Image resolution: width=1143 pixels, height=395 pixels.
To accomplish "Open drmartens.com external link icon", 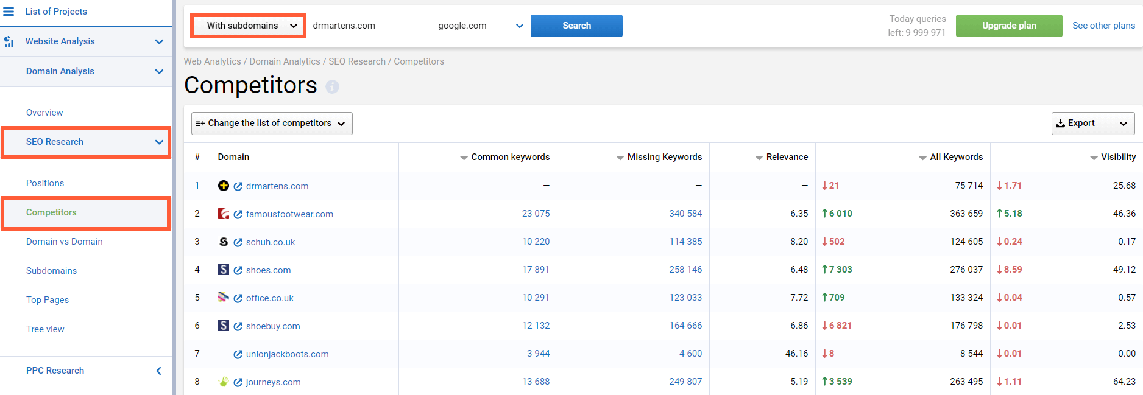I will (x=238, y=186).
